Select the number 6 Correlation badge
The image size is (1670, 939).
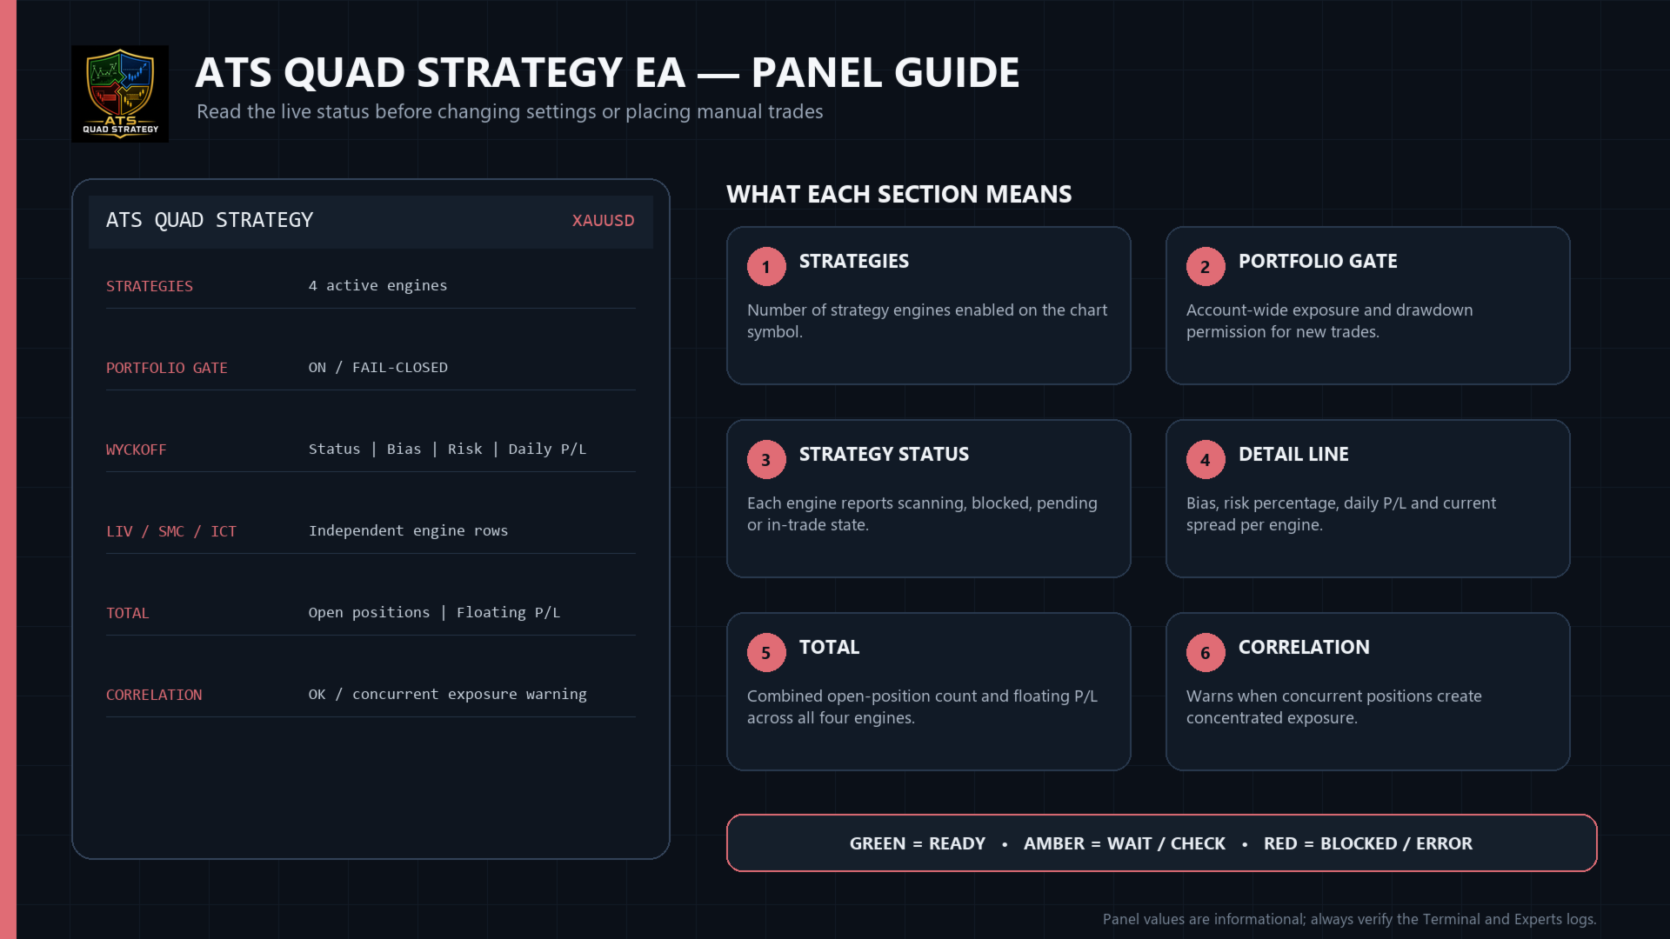point(1206,653)
